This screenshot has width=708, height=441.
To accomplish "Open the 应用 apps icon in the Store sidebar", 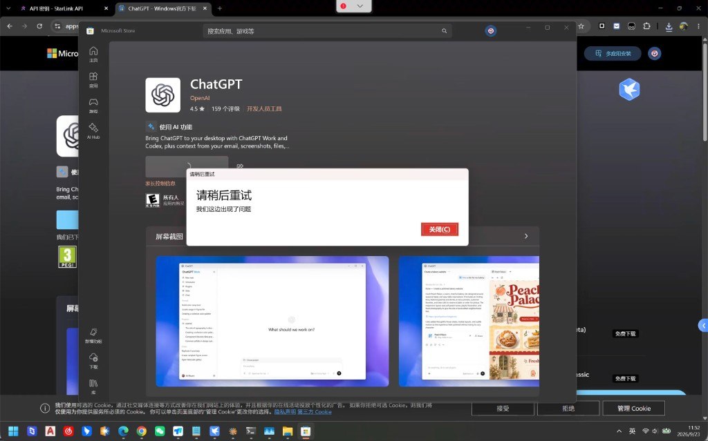I will tap(93, 80).
